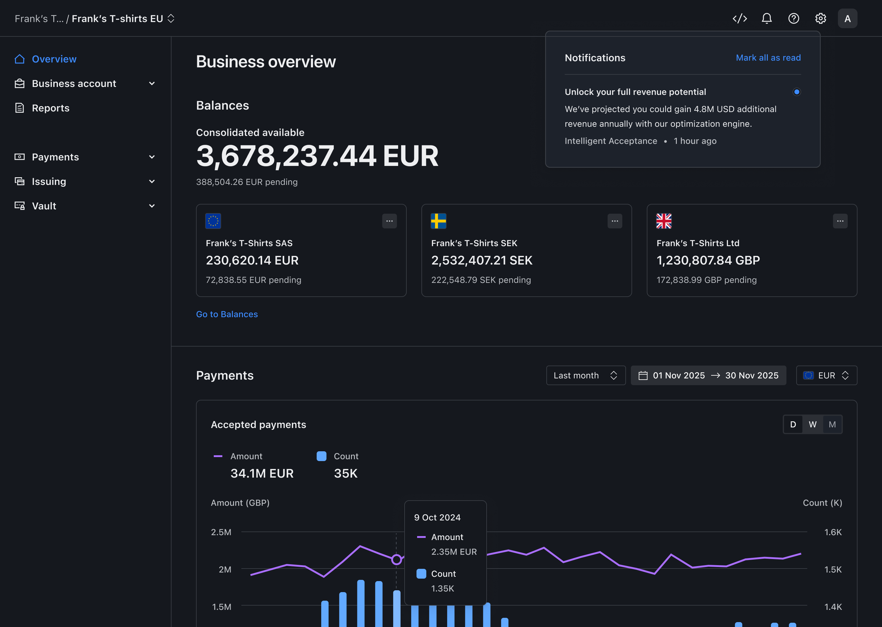Open the EUR currency dropdown
882x627 pixels.
click(826, 375)
